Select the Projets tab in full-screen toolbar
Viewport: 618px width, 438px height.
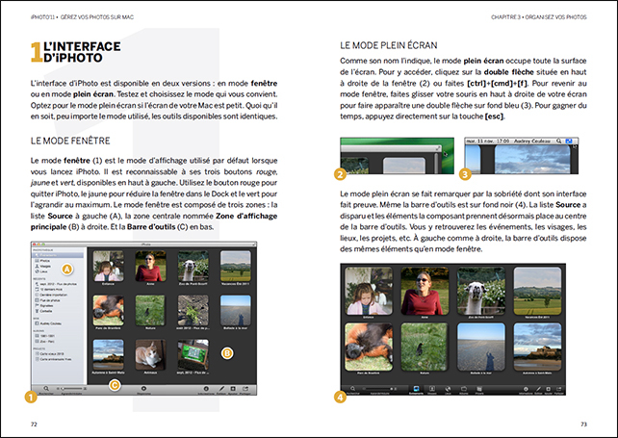(x=479, y=389)
